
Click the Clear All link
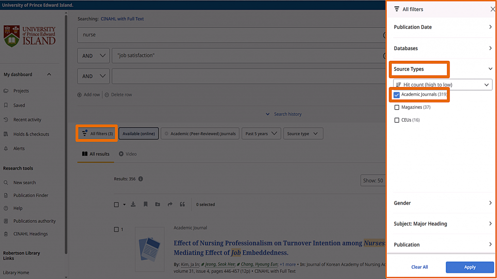(419, 267)
